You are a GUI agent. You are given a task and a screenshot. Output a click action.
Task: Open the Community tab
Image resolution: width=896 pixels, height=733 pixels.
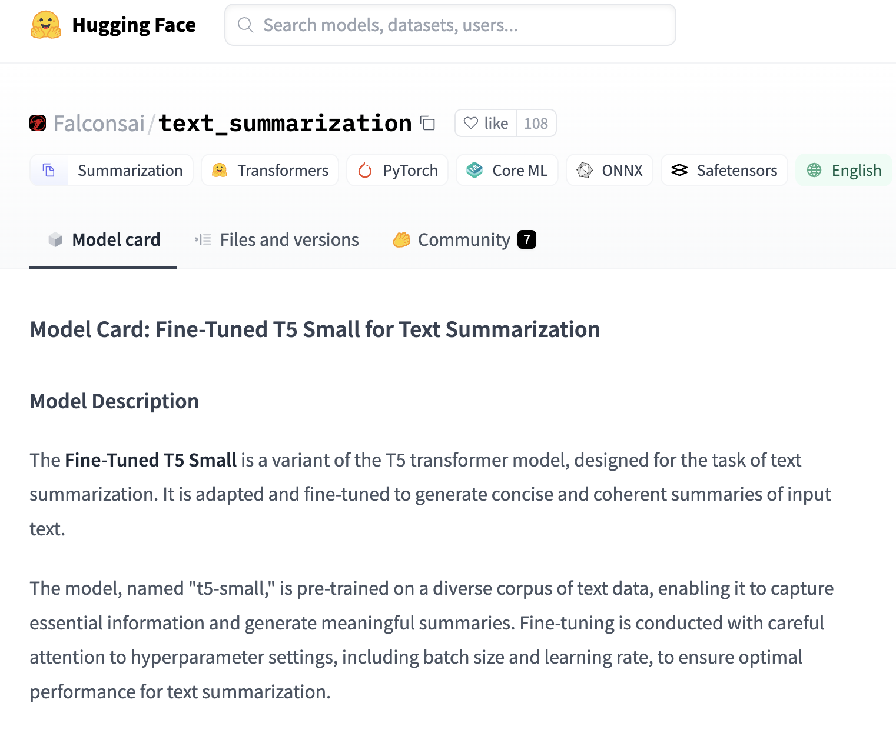tap(463, 239)
